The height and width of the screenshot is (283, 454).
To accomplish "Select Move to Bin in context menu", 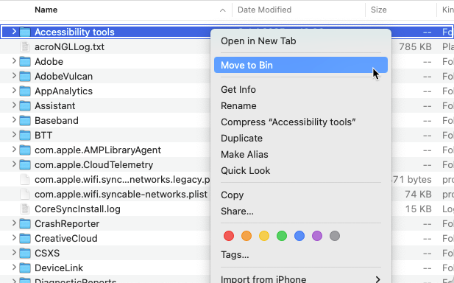I will 301,65.
